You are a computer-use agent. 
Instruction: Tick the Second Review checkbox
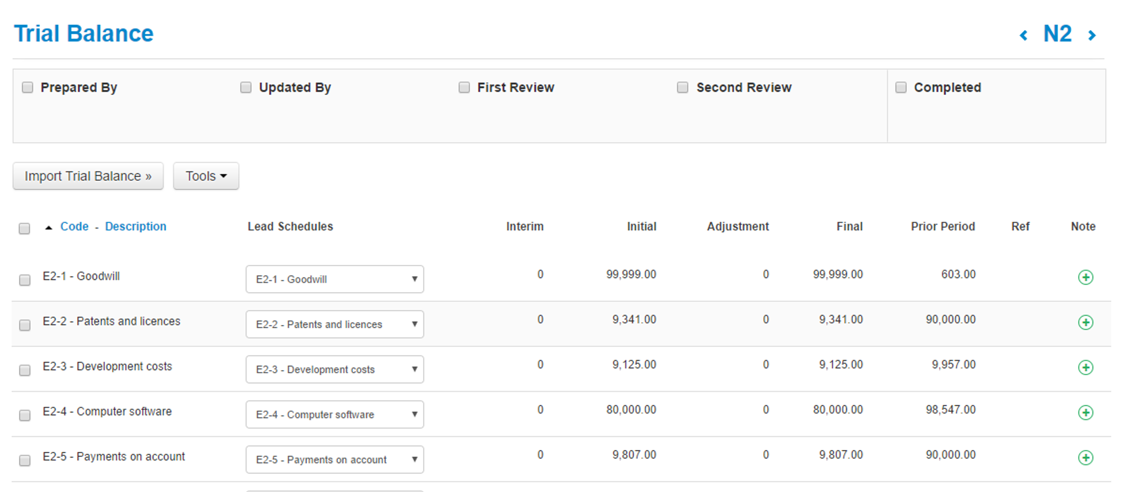(682, 87)
